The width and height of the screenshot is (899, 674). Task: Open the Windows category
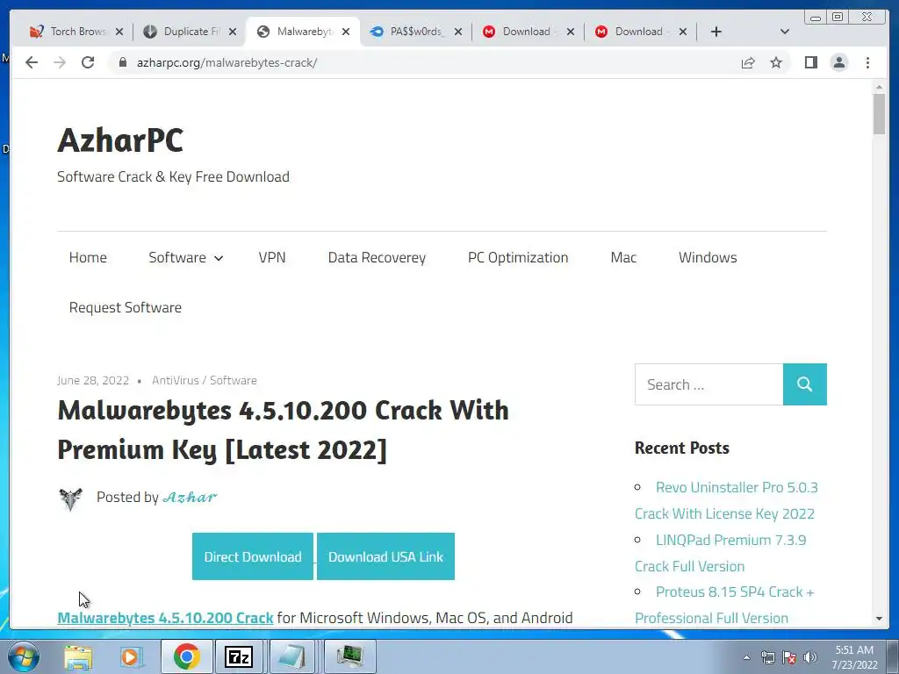tap(708, 257)
